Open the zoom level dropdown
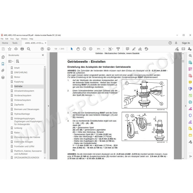Image resolution: width=193 pixels, height=193 pixels. pyautogui.click(x=104, y=49)
